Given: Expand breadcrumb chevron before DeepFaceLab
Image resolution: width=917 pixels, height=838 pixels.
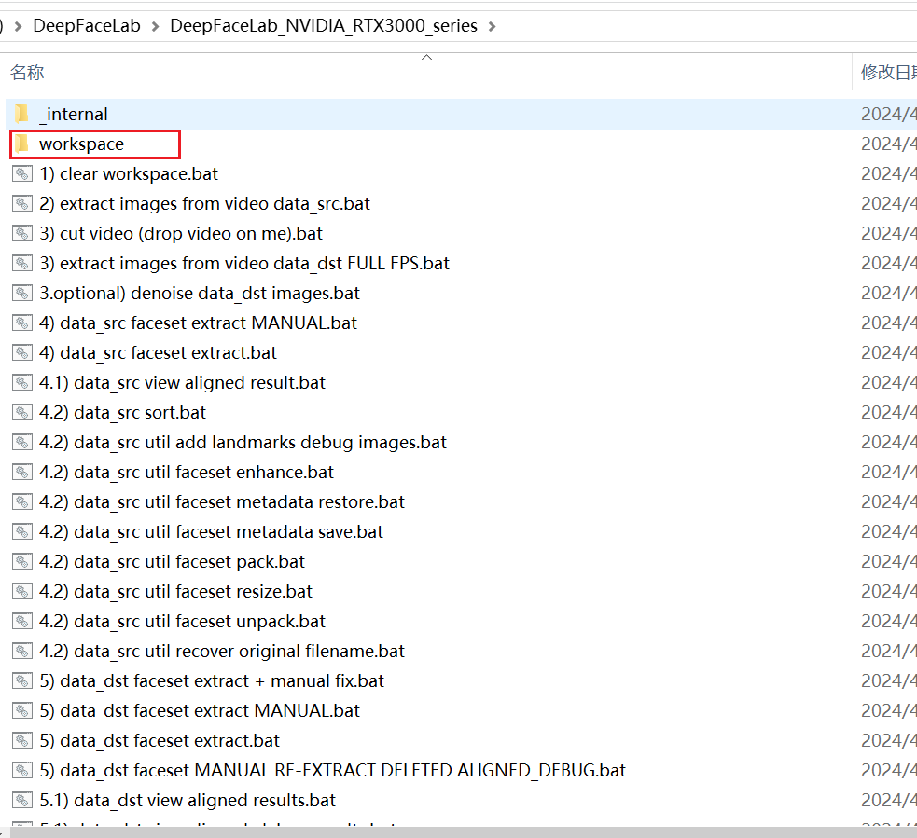Looking at the screenshot, I should (x=18, y=26).
